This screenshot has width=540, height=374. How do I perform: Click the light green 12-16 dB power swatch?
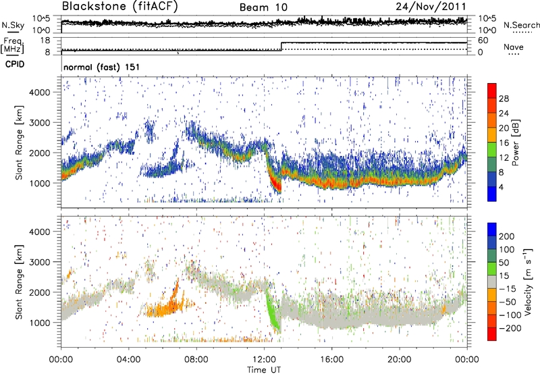click(x=492, y=150)
